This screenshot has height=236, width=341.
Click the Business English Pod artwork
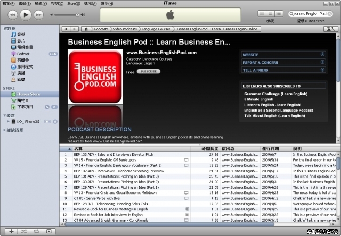(95, 77)
